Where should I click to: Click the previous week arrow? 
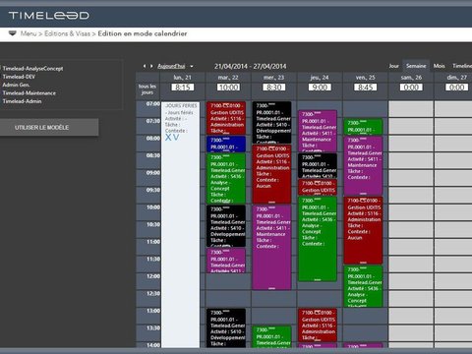pos(145,66)
